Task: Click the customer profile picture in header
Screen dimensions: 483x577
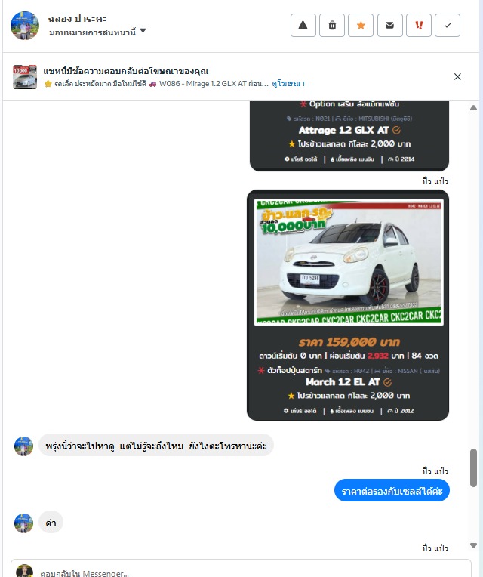Action: pos(25,26)
